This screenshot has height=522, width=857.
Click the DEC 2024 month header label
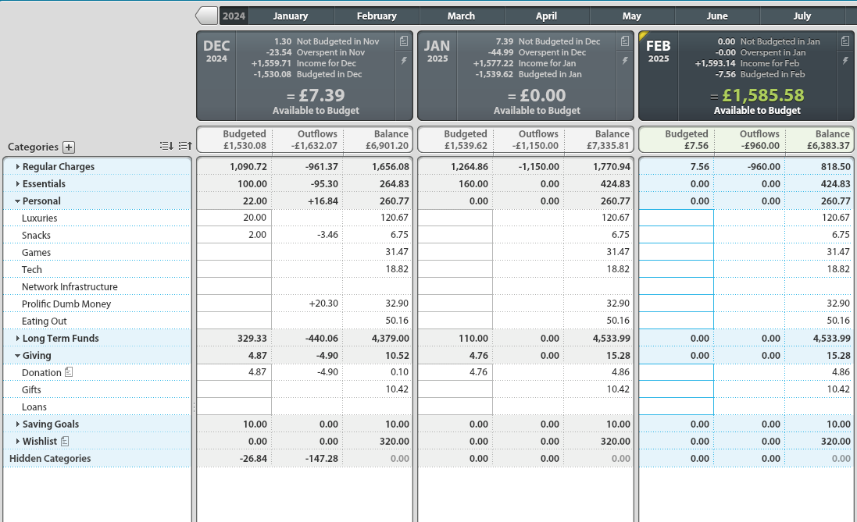tap(216, 51)
